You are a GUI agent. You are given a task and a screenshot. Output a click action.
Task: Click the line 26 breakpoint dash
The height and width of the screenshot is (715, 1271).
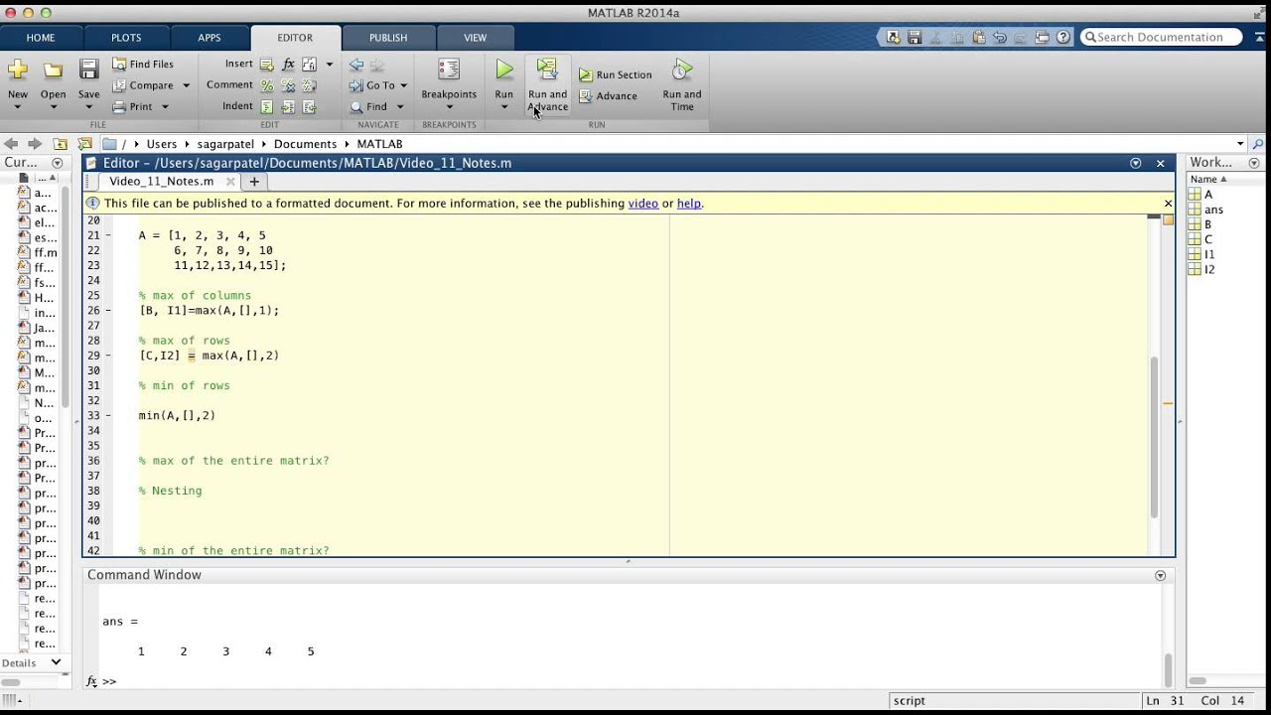pyautogui.click(x=108, y=311)
